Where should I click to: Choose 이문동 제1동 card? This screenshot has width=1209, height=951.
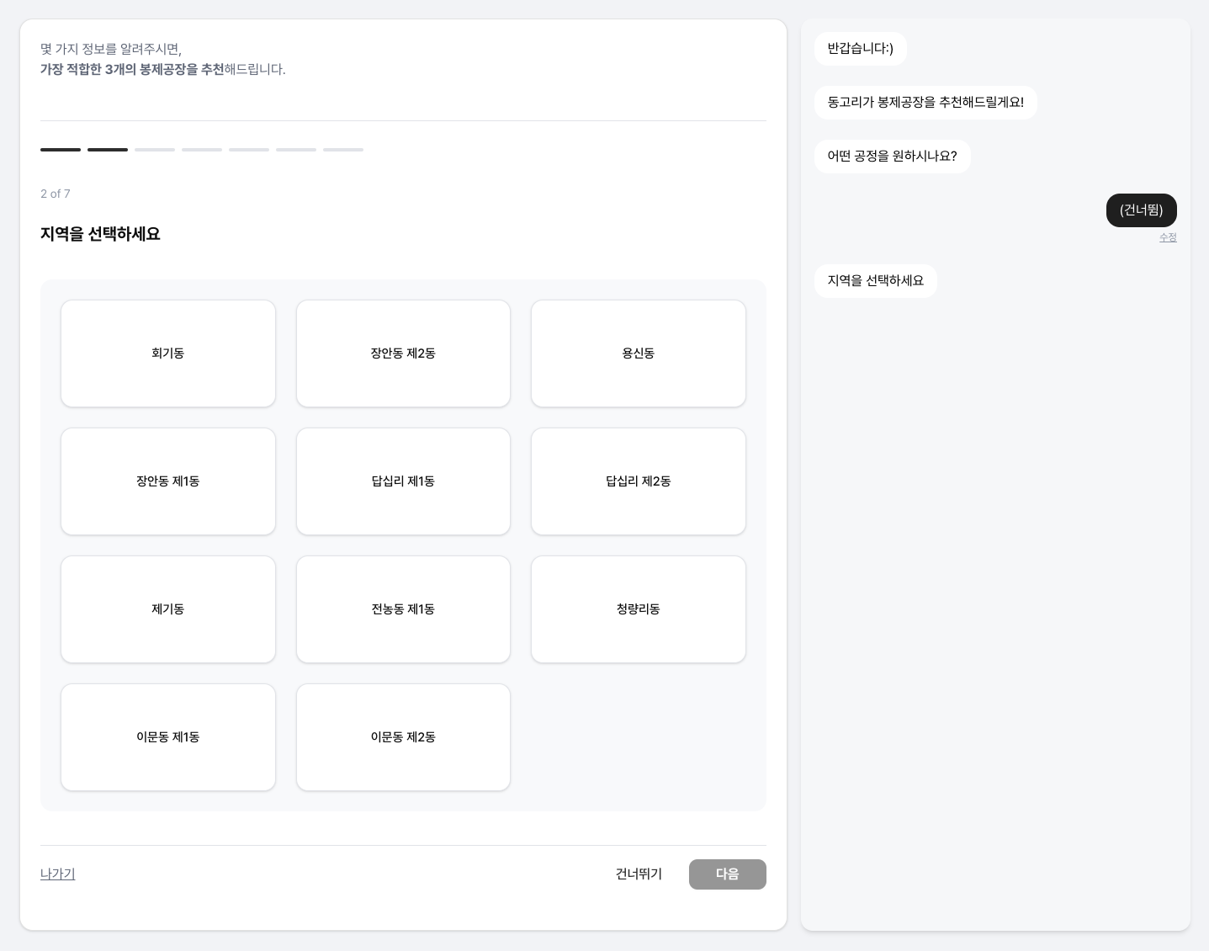point(168,737)
